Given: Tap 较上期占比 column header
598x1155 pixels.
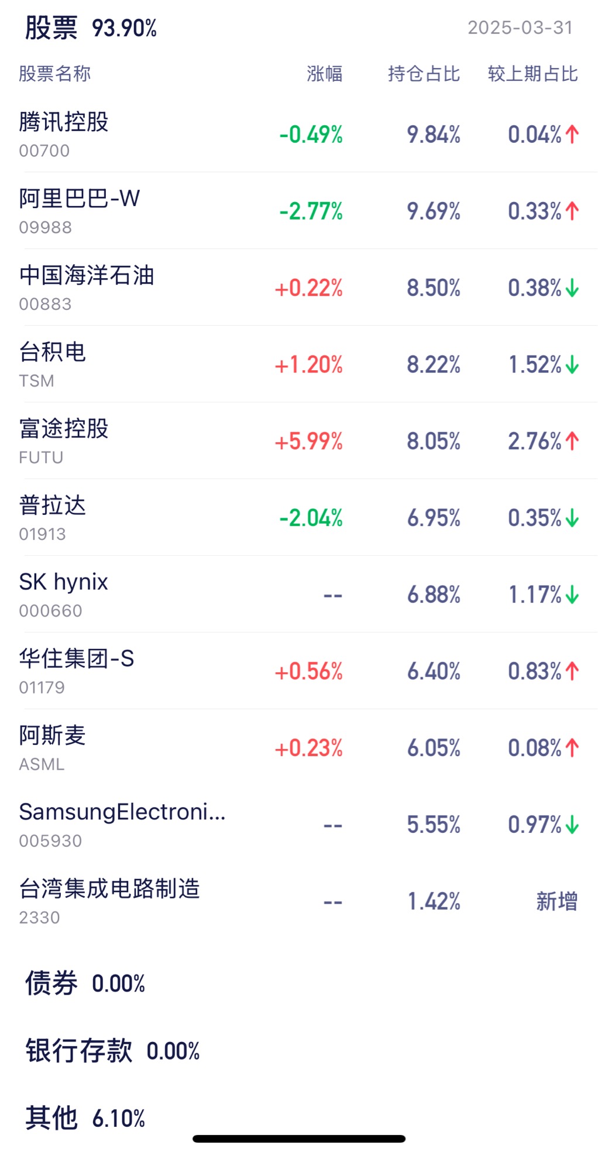Looking at the screenshot, I should (533, 74).
